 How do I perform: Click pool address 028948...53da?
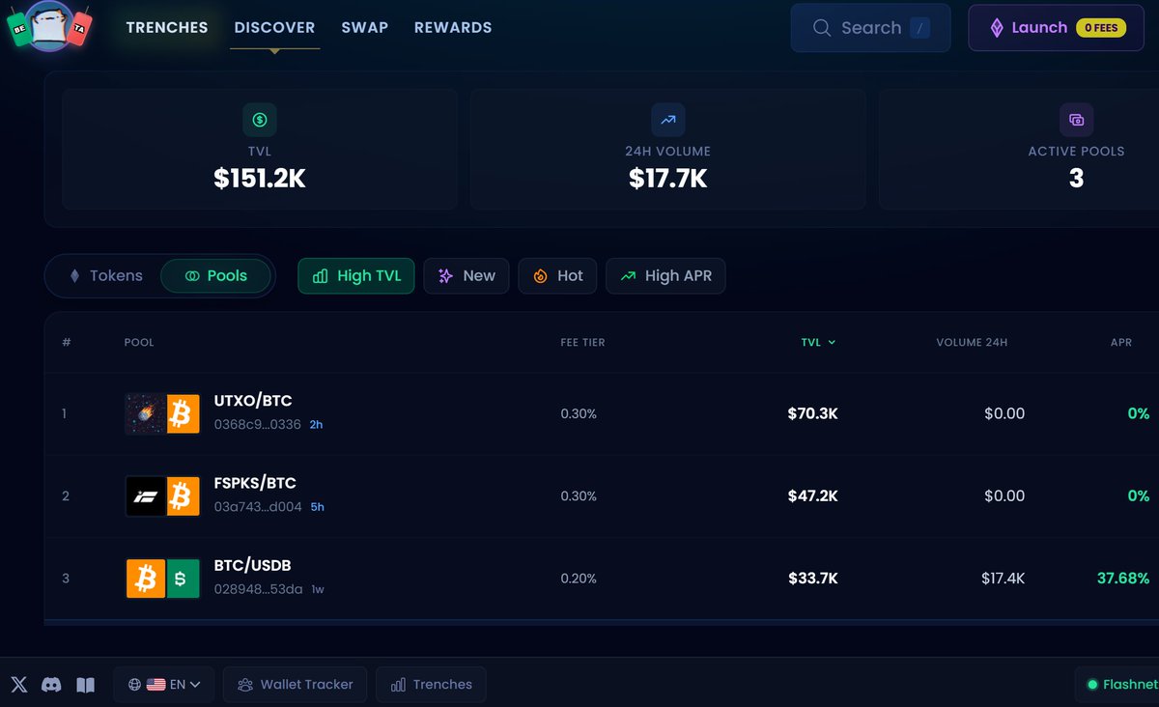258,589
